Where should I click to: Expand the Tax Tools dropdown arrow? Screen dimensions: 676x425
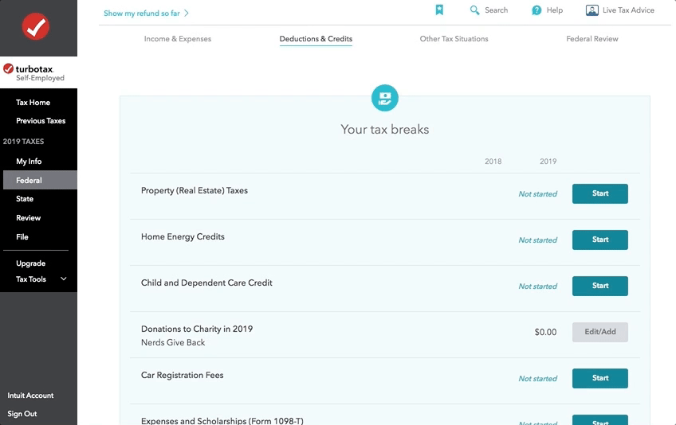click(x=64, y=279)
